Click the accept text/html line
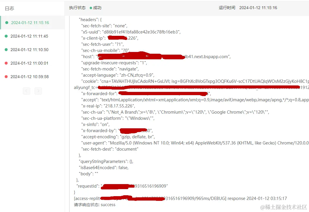This screenshot has width=309, height=212. pyautogui.click(x=195, y=100)
